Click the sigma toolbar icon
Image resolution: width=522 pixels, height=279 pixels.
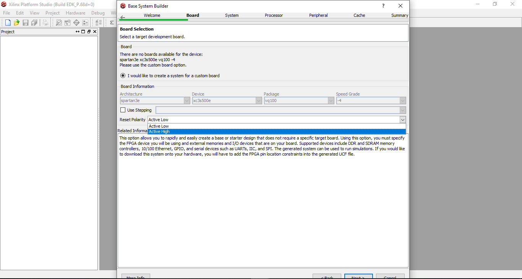click(x=112, y=23)
